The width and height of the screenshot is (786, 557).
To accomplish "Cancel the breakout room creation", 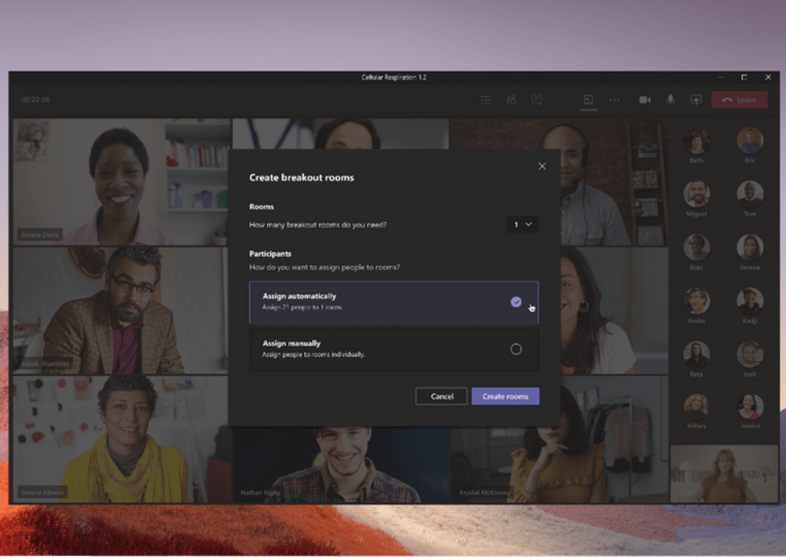I will 442,396.
